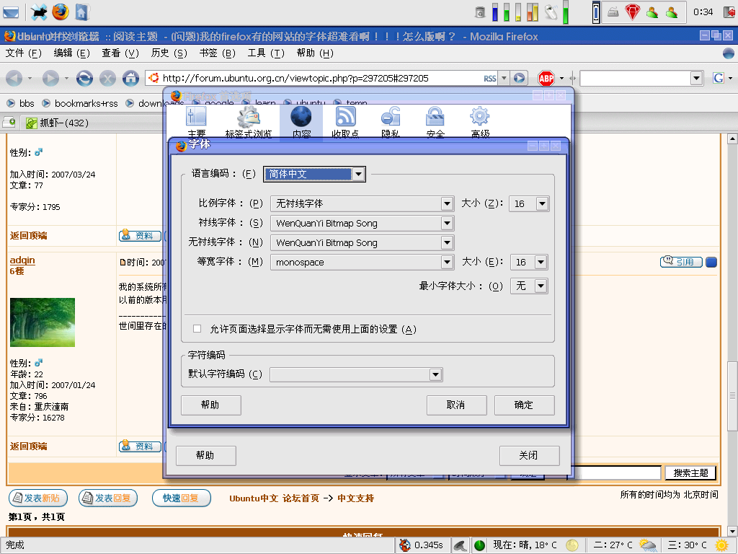This screenshot has width=738, height=554.
Task: Open the 安全 security panel icon
Action: coord(435,121)
